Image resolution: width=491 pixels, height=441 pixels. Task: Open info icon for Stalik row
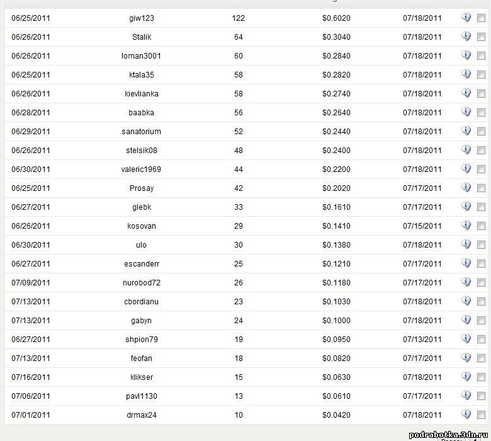pyautogui.click(x=466, y=37)
